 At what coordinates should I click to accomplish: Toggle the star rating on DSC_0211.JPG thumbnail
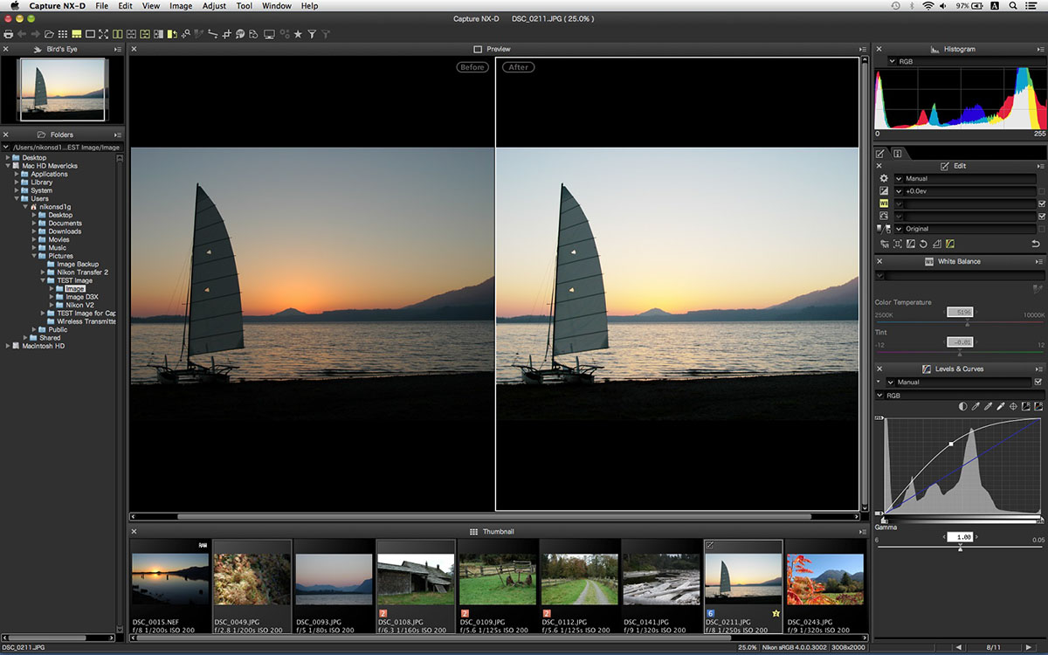tap(776, 614)
